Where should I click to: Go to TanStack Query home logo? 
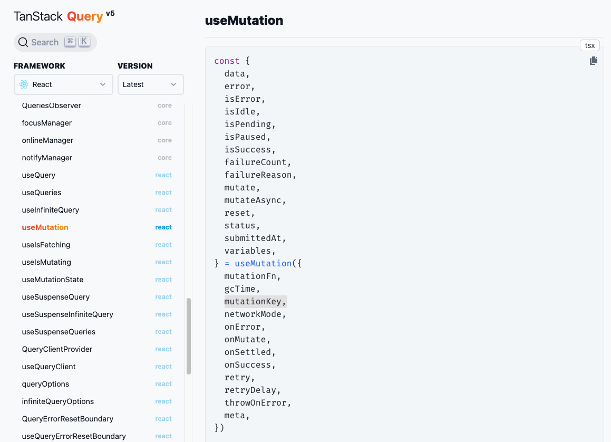pos(59,16)
